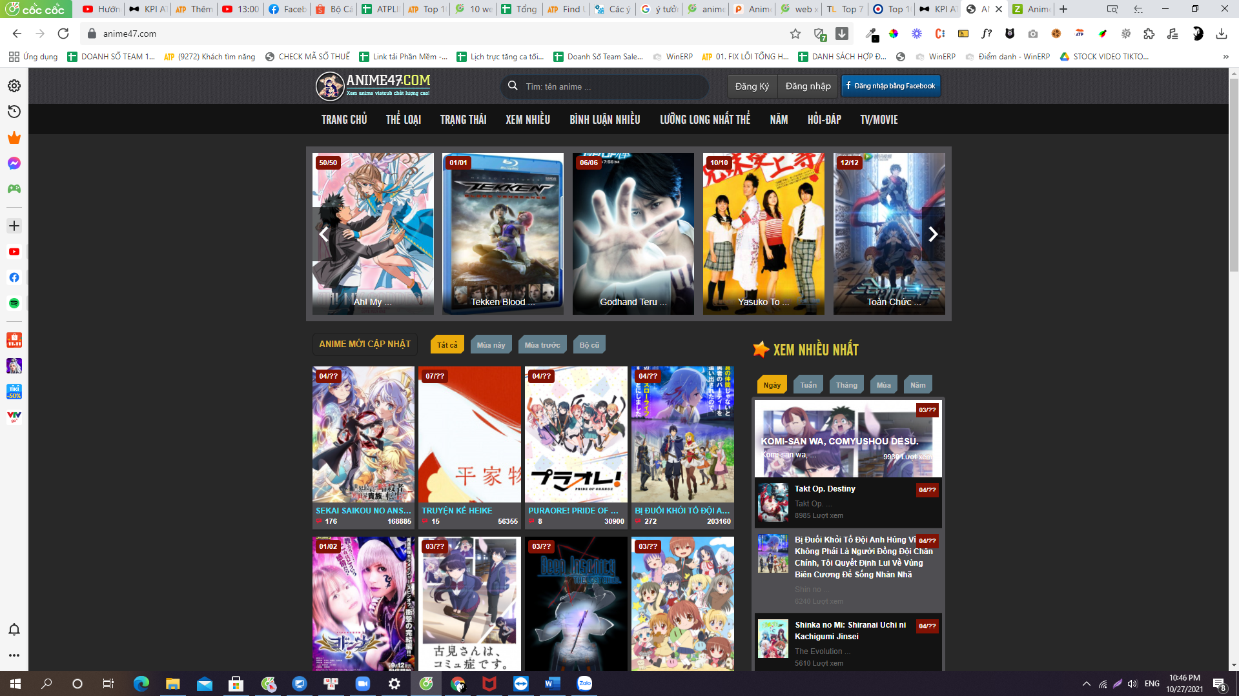
Task: Open the Năm year menu
Action: point(779,119)
